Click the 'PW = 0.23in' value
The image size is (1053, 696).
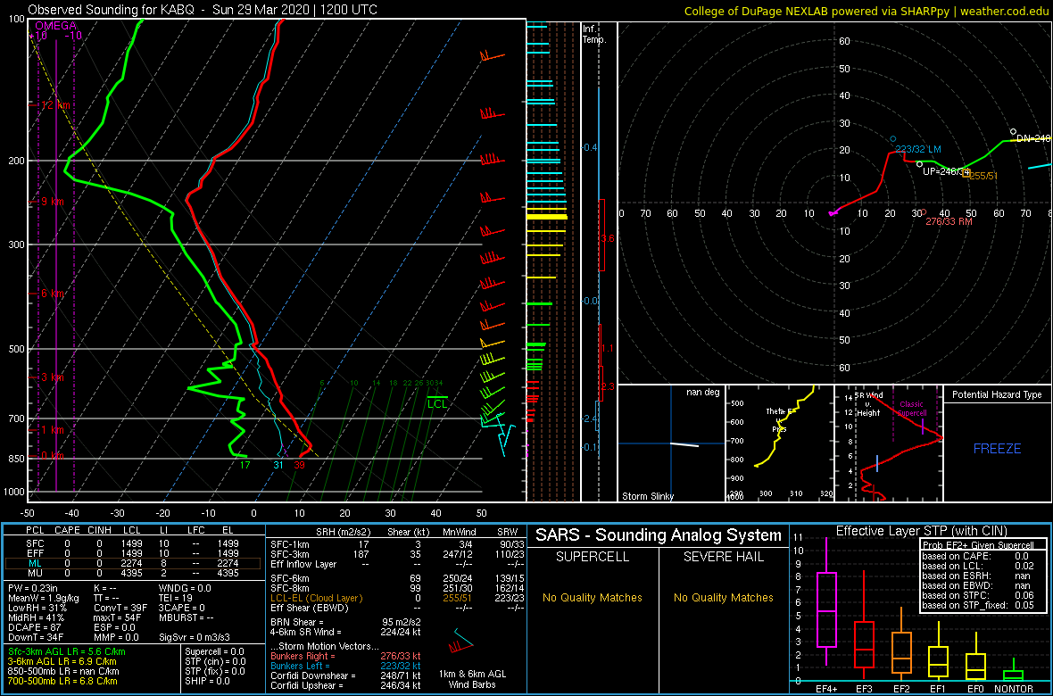35,589
